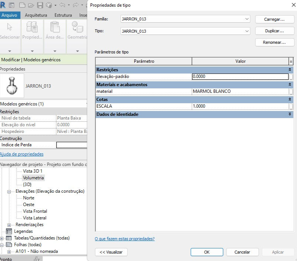Collapse the Materiais e acabamentos group
The width and height of the screenshot is (297, 261).
point(290,84)
